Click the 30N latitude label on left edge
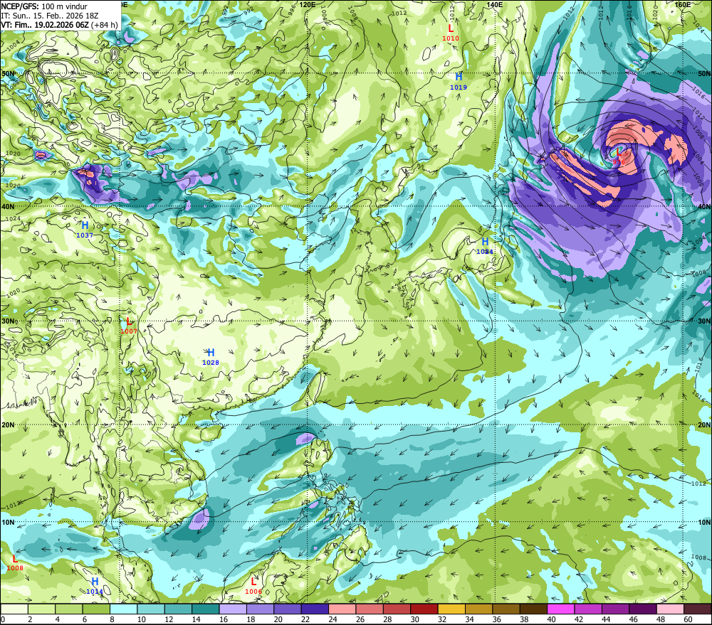 coord(8,321)
